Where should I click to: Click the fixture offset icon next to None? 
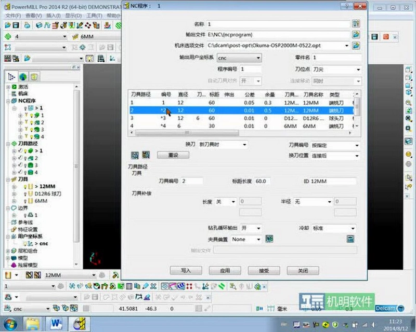tap(269, 239)
